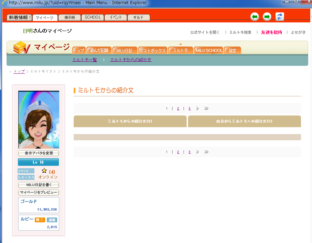312x243 pixels.
Task: Click the yellow star icon
Action: tap(44, 171)
